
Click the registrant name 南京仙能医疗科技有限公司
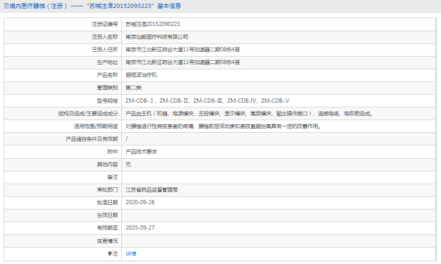[157, 37]
